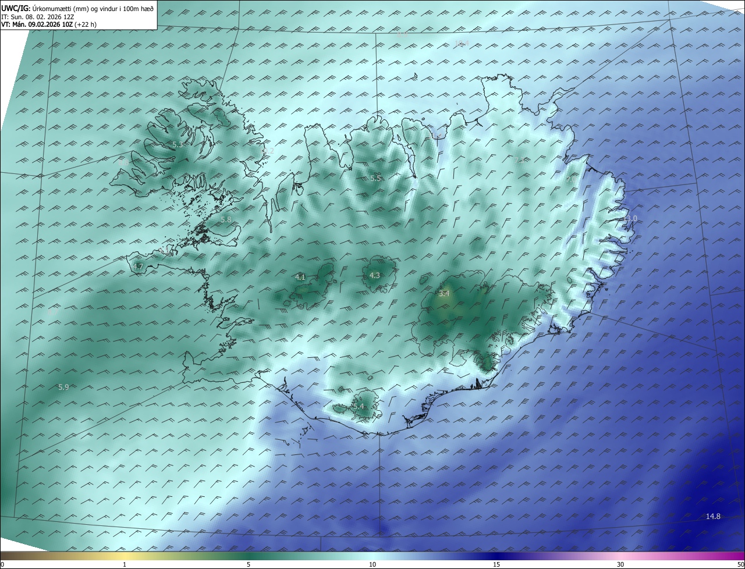Click the colorbar tick label 50
This screenshot has height=569, width=745.
coord(740,564)
